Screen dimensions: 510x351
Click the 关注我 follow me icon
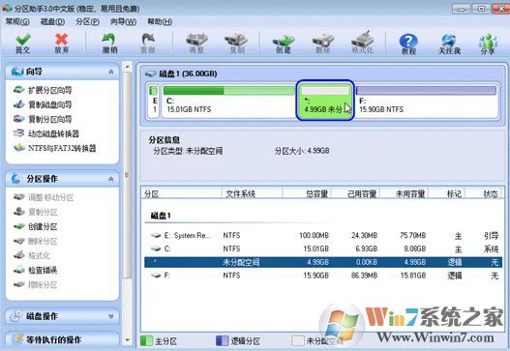tap(449, 44)
